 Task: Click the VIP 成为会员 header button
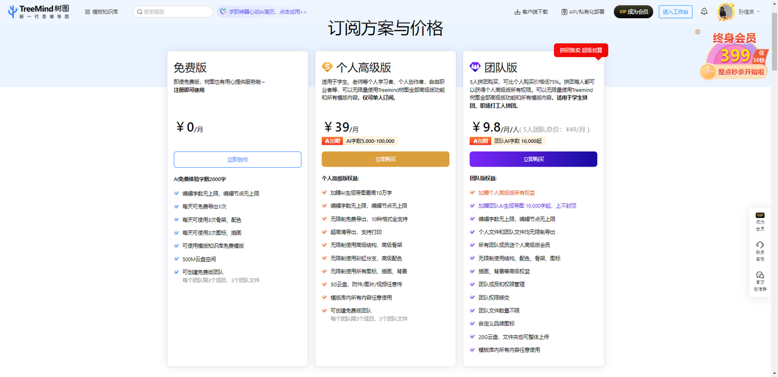click(633, 12)
